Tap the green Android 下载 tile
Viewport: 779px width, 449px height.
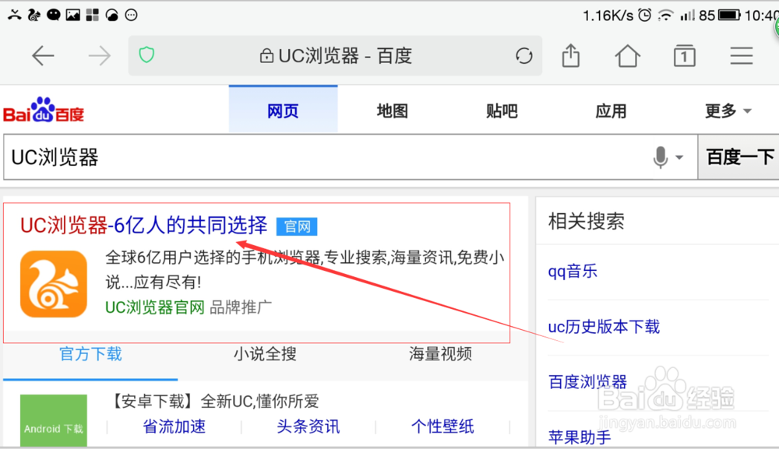pos(54,420)
